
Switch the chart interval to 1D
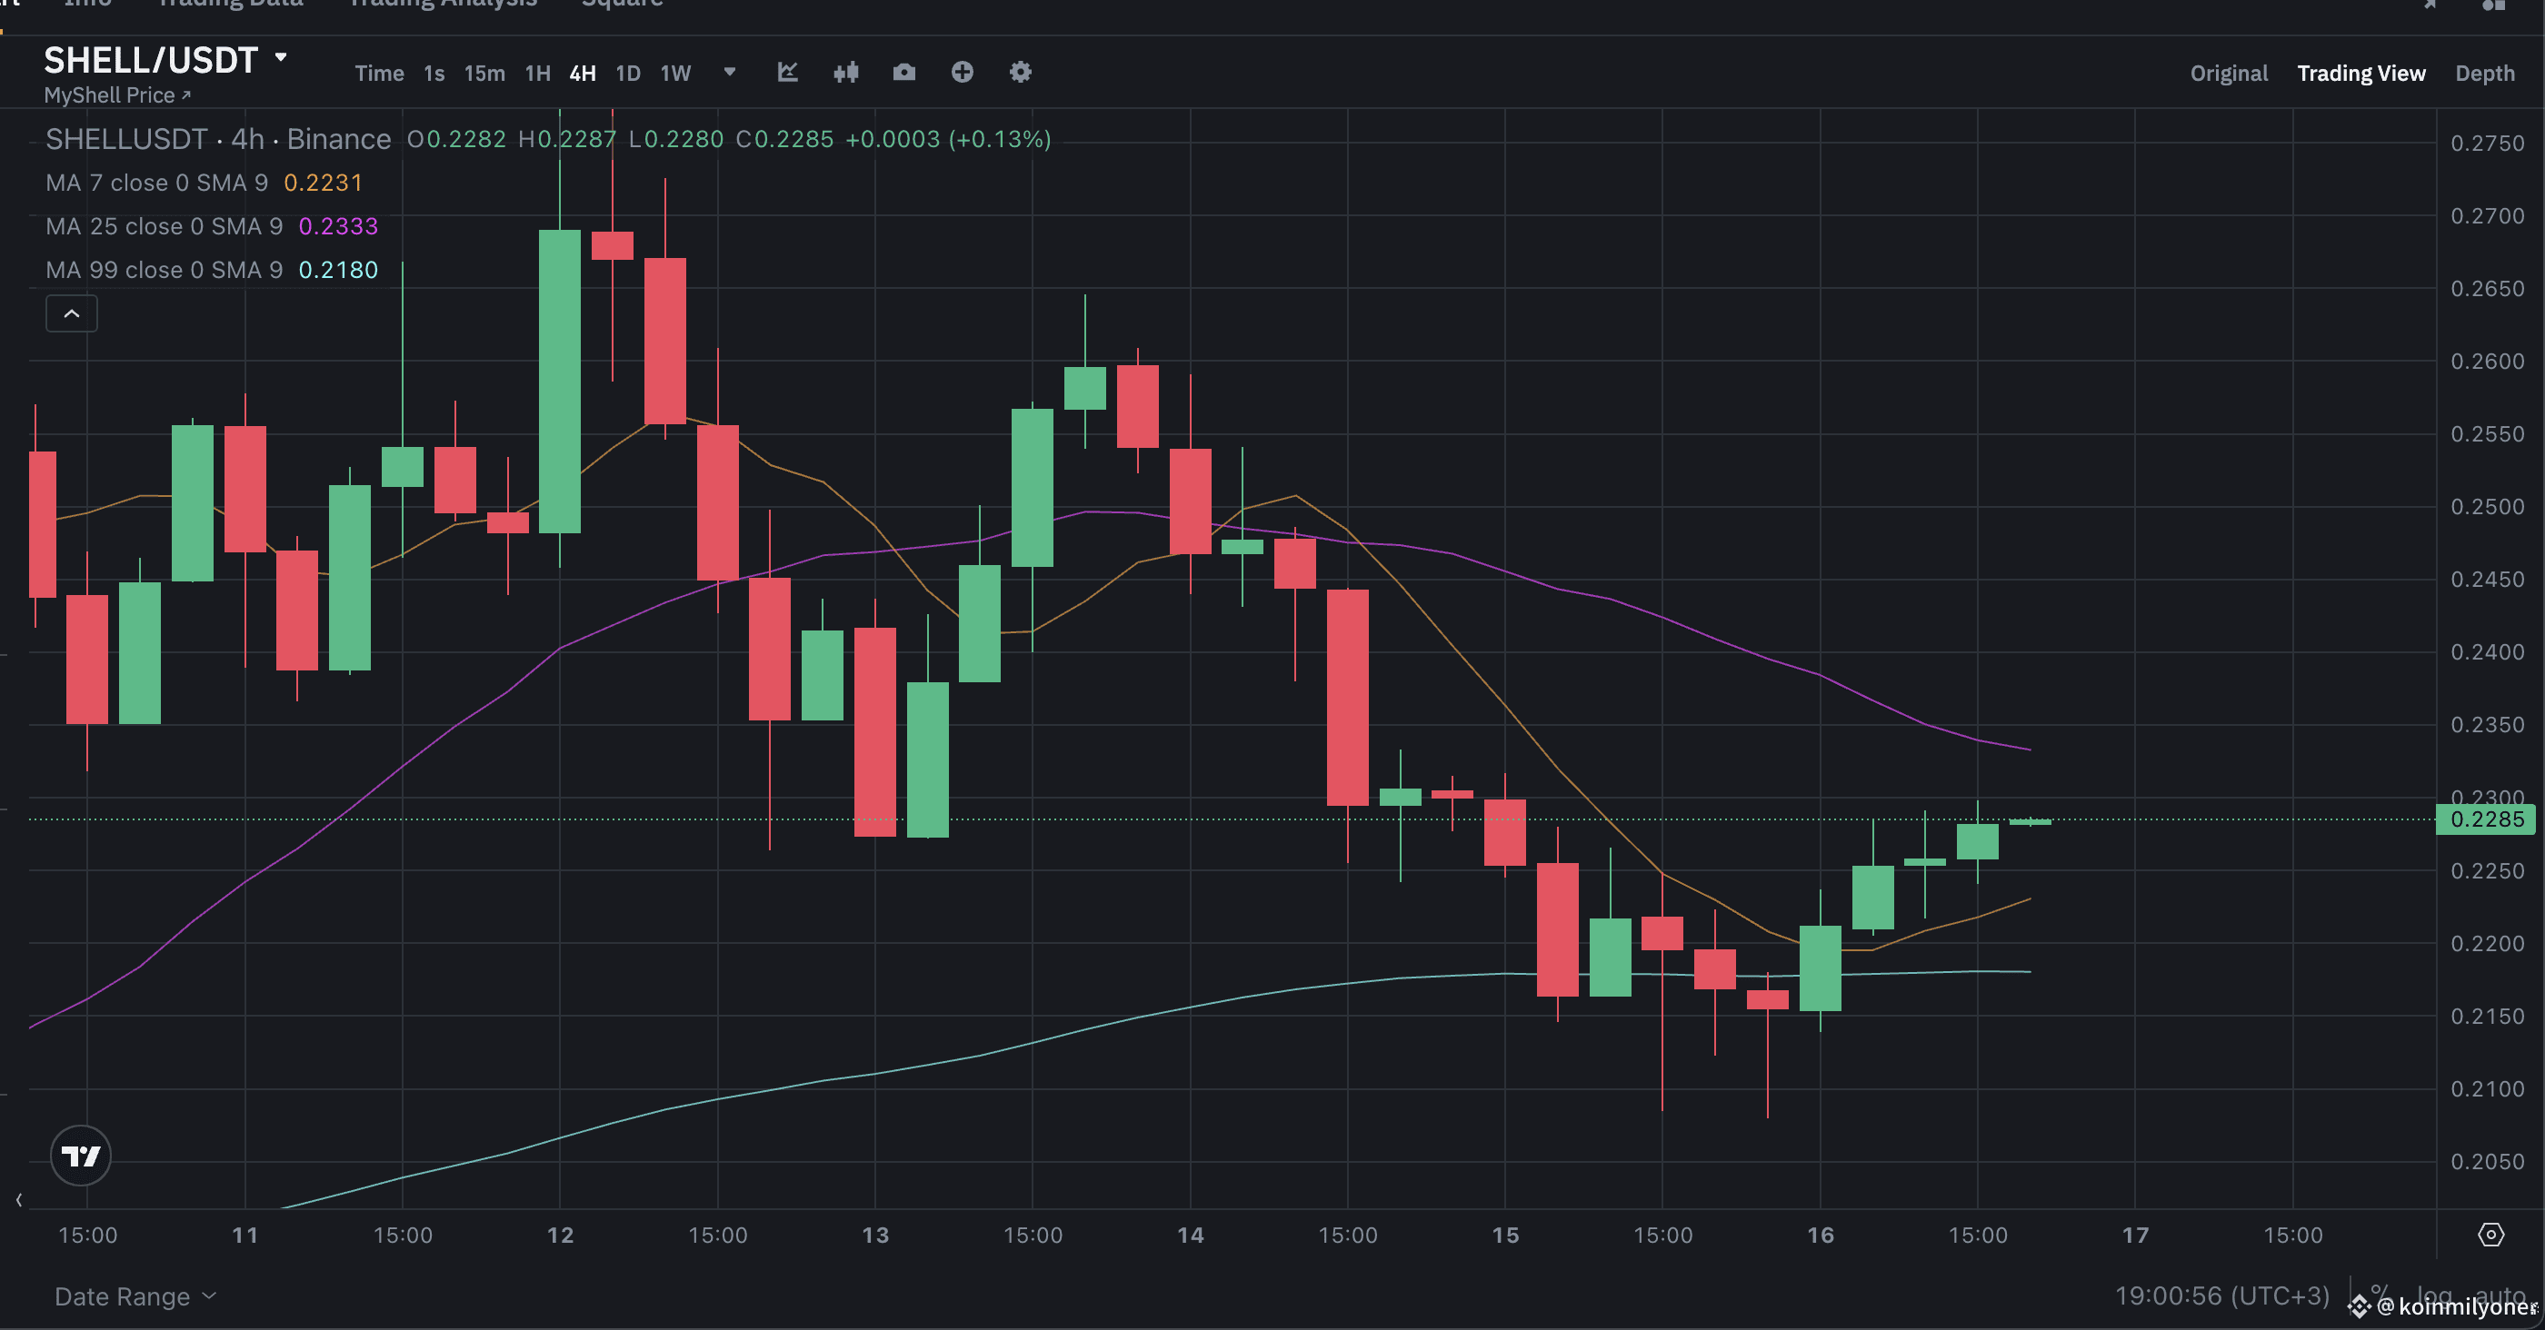point(627,72)
